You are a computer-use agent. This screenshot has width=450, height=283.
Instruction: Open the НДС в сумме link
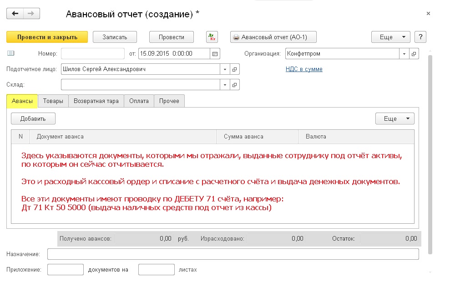point(304,69)
